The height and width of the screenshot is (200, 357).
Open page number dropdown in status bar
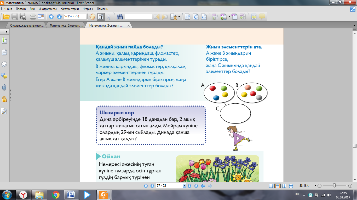[x=185, y=186]
